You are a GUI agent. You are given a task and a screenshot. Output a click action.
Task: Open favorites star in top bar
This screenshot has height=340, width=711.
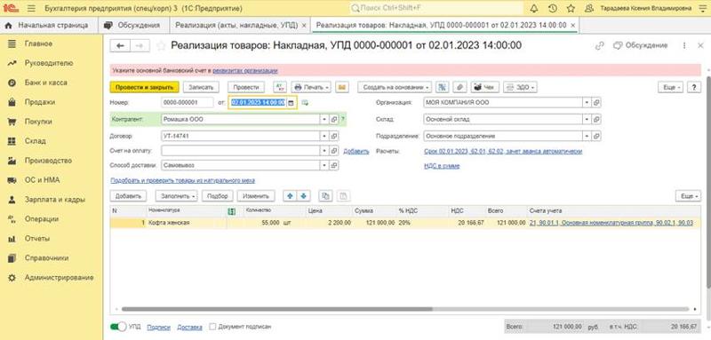571,9
